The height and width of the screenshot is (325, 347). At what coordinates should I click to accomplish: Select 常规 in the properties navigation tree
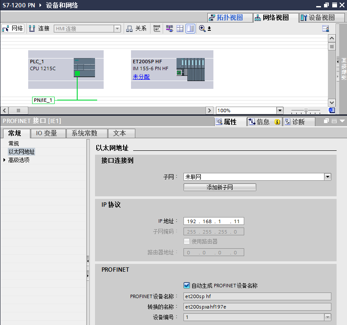(14, 143)
